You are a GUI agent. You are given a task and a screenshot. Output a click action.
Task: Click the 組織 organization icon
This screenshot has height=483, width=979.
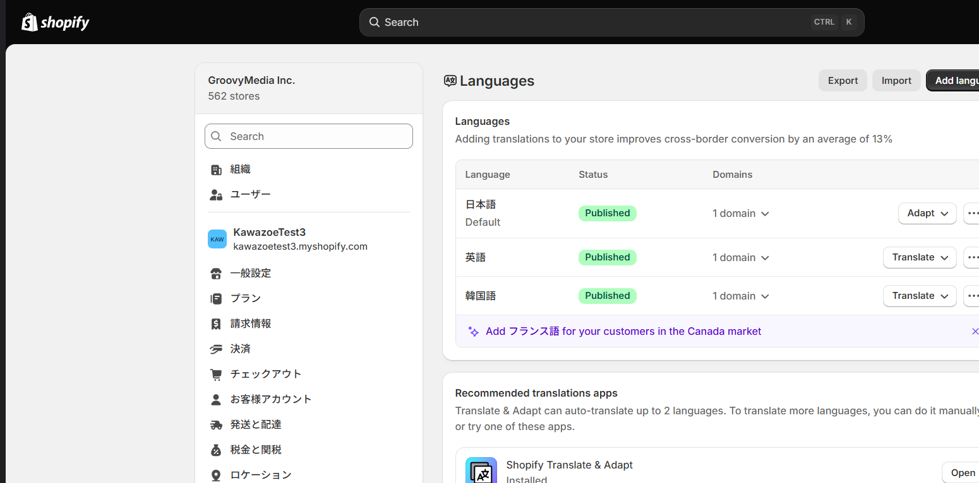point(216,170)
